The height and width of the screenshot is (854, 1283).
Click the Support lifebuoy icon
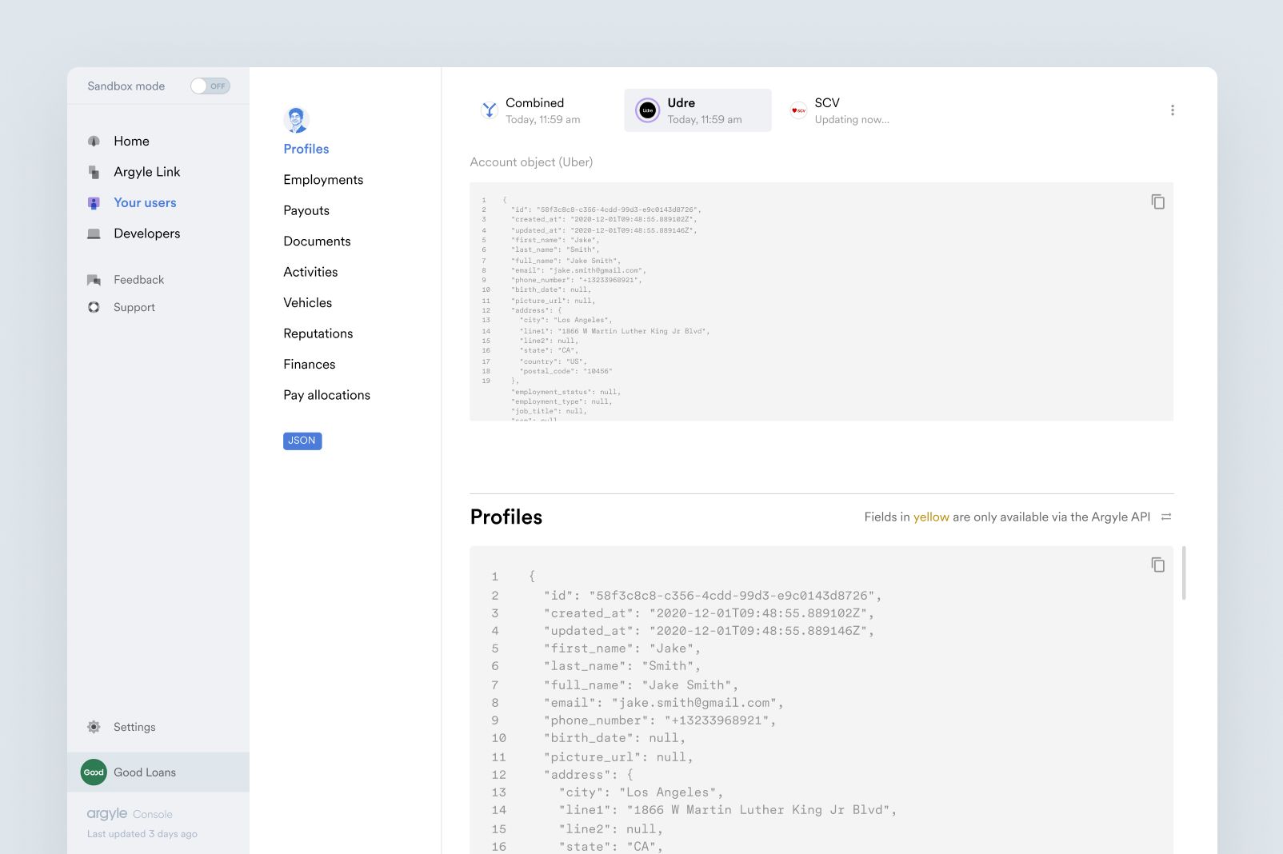point(94,307)
